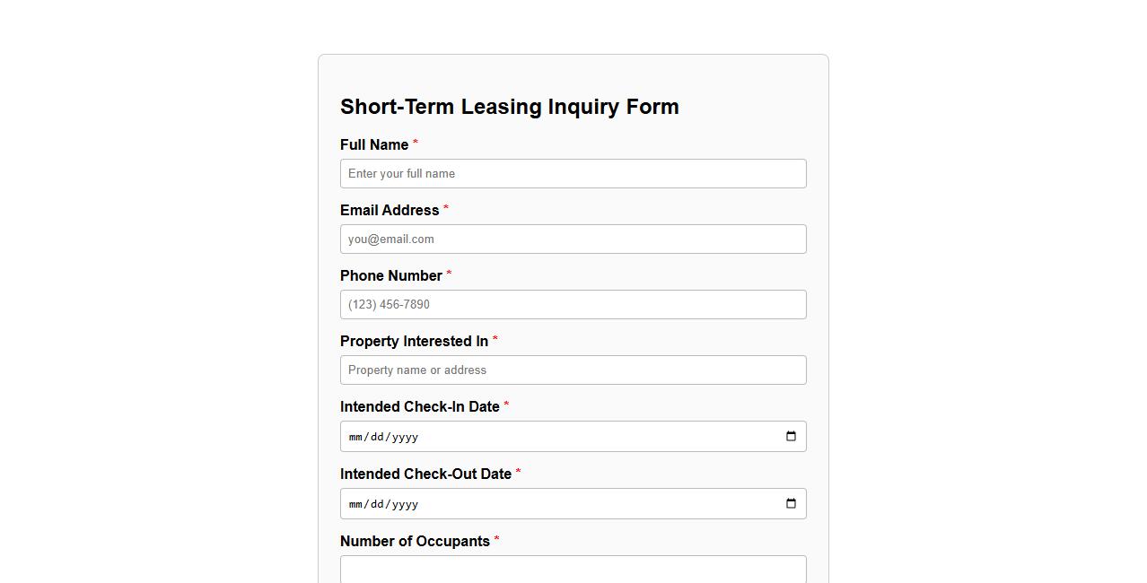Screen dimensions: 1147x583
Task: Click the Short-Term Leasing Inquiry Form title
Action: click(x=509, y=107)
